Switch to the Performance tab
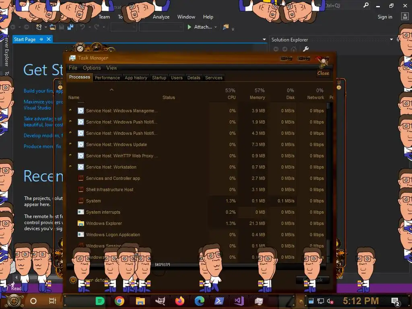 point(107,78)
